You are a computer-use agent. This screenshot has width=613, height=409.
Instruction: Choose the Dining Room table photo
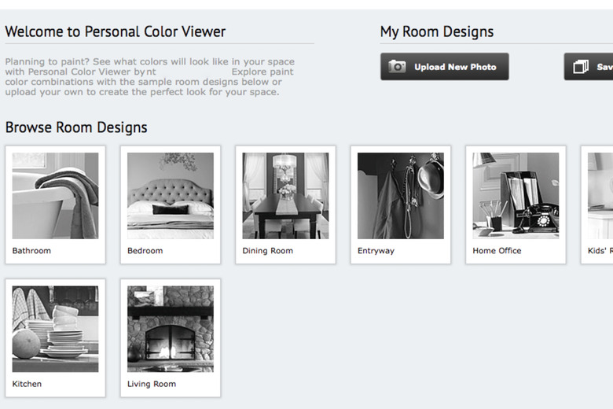pos(285,195)
